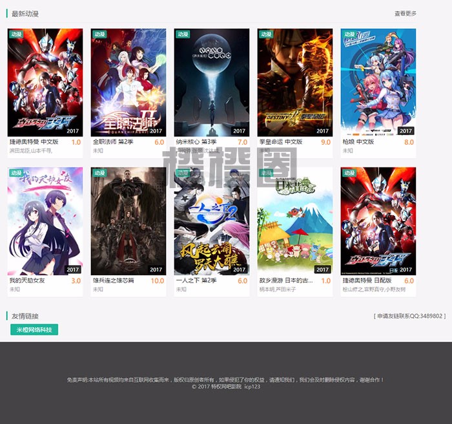Open 查看更多 link for latest anime
The image size is (452, 424).
coord(406,14)
